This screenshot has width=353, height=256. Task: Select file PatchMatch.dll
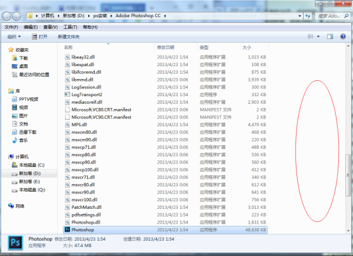coord(165,207)
